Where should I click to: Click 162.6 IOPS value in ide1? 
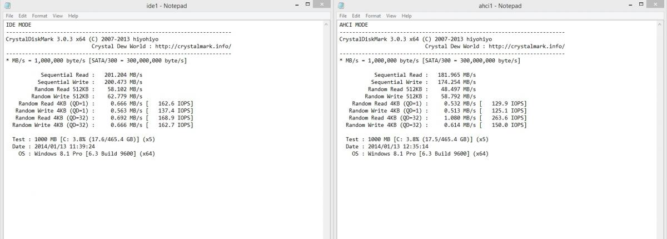click(x=175, y=103)
